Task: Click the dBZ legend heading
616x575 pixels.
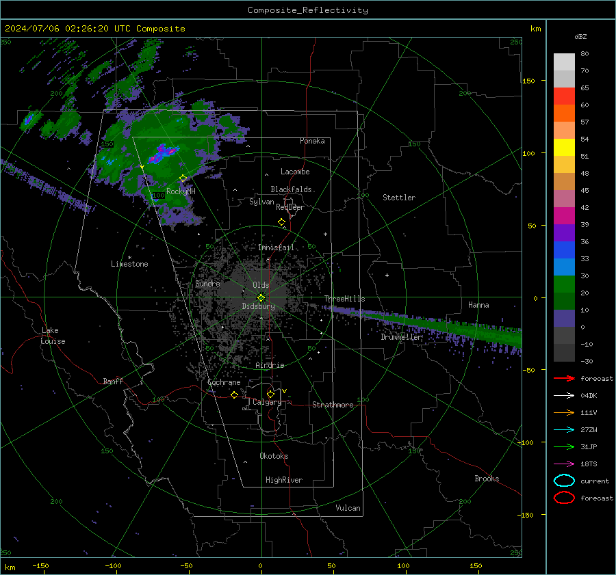Action: 580,36
